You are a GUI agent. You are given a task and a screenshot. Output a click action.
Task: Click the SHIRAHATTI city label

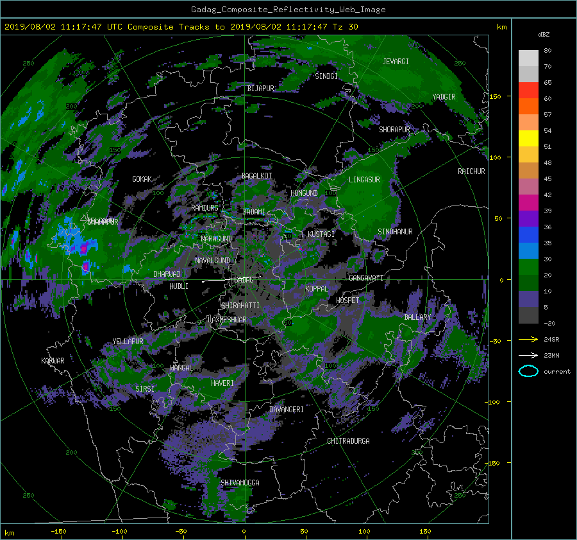click(240, 306)
